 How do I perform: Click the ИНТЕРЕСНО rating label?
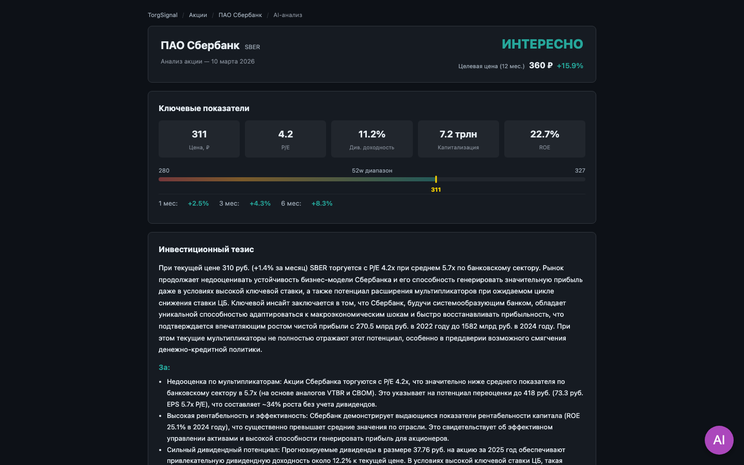tap(542, 44)
